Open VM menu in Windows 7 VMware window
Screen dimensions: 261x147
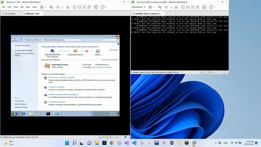tap(22, 7)
